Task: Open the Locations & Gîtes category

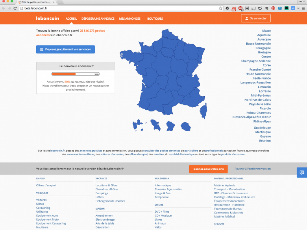Action: (x=106, y=185)
